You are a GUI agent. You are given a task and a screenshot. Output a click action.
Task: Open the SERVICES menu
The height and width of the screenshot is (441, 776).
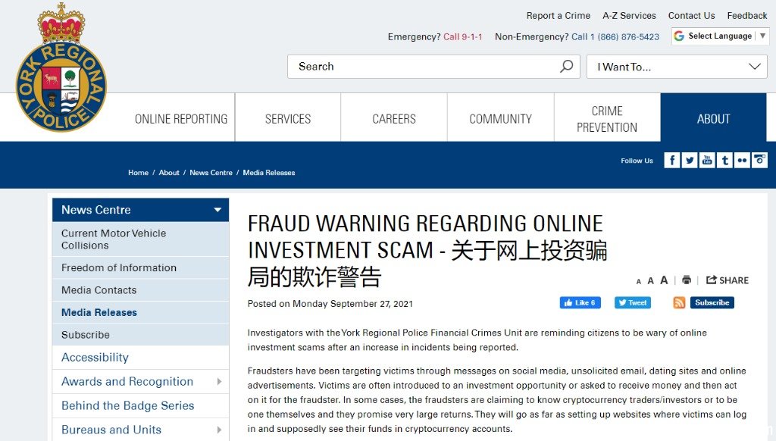tap(288, 119)
